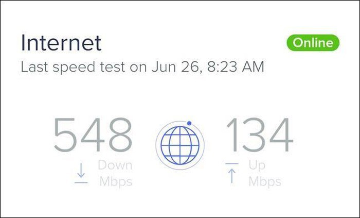Click the small blue dot above the globe

[189, 123]
